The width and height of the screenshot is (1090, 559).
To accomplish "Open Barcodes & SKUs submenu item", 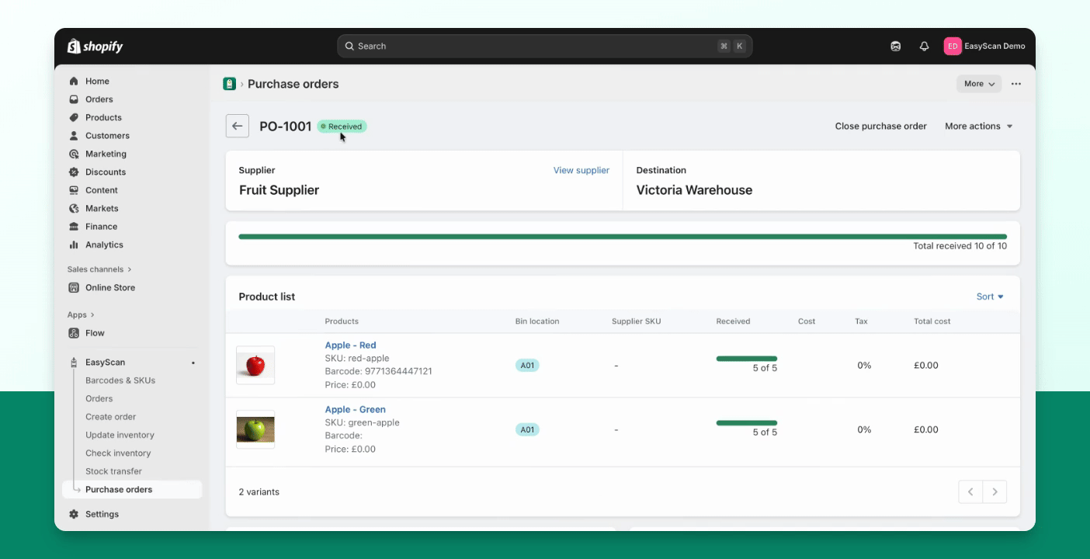I will (x=120, y=380).
